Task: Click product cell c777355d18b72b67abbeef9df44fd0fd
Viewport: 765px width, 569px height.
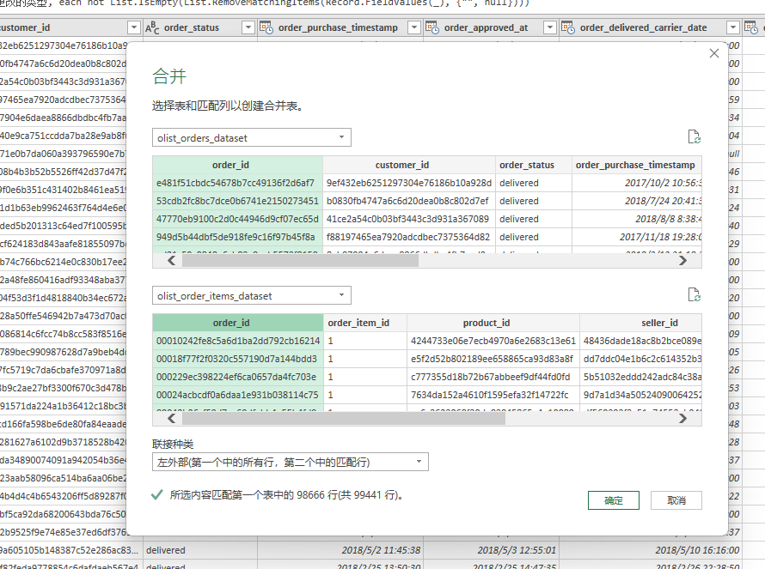Action: [x=493, y=377]
